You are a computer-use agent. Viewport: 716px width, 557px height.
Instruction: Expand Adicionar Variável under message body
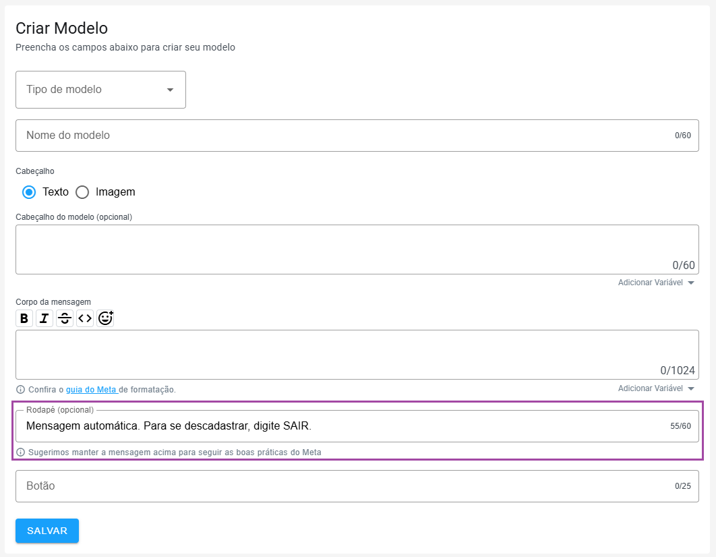click(656, 388)
